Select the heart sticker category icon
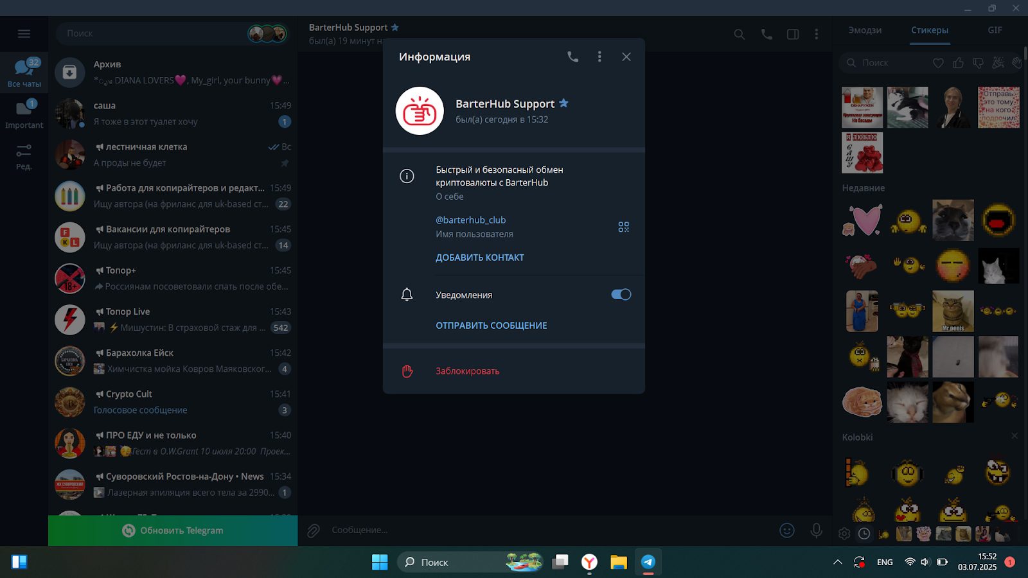The width and height of the screenshot is (1028, 578). point(939,63)
